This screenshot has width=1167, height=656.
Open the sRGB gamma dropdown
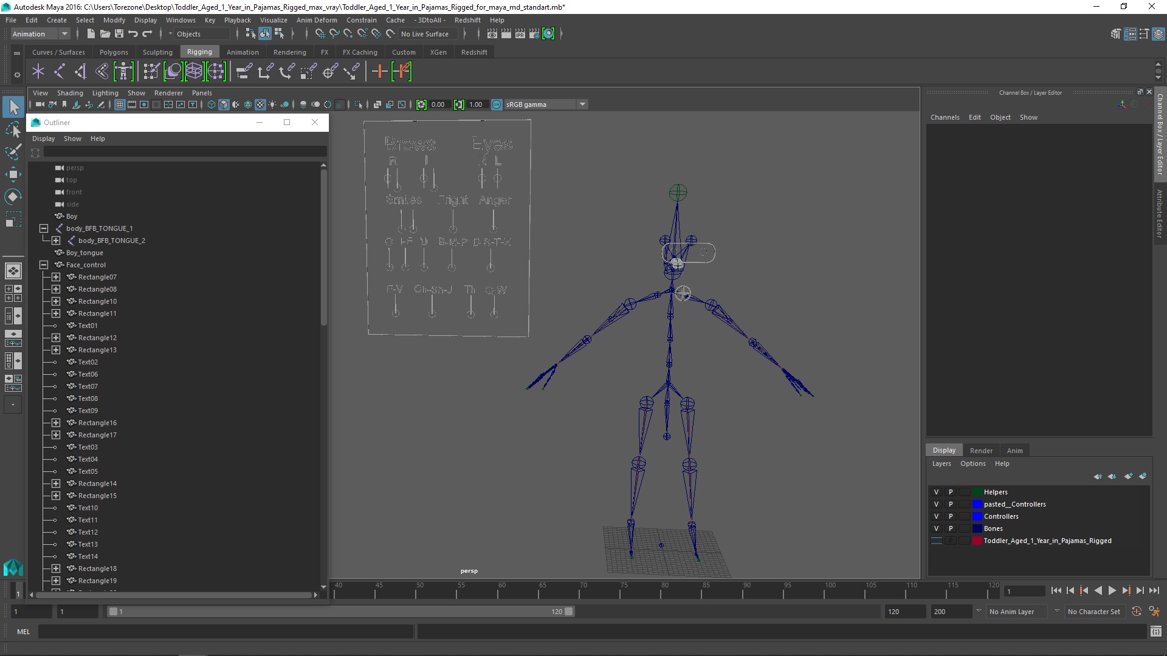[x=582, y=104]
